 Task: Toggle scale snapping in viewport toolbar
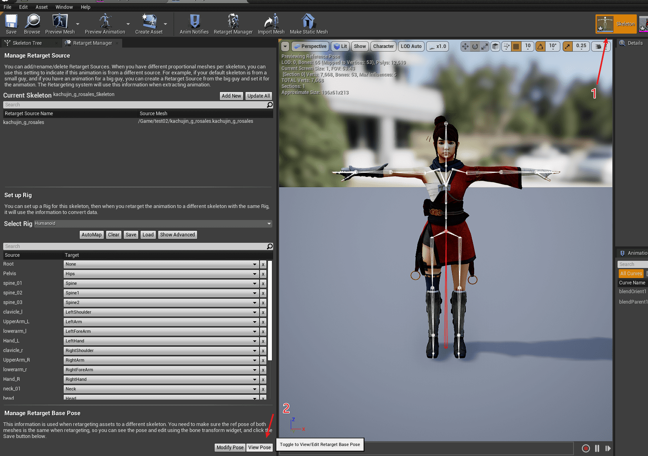pyautogui.click(x=568, y=46)
